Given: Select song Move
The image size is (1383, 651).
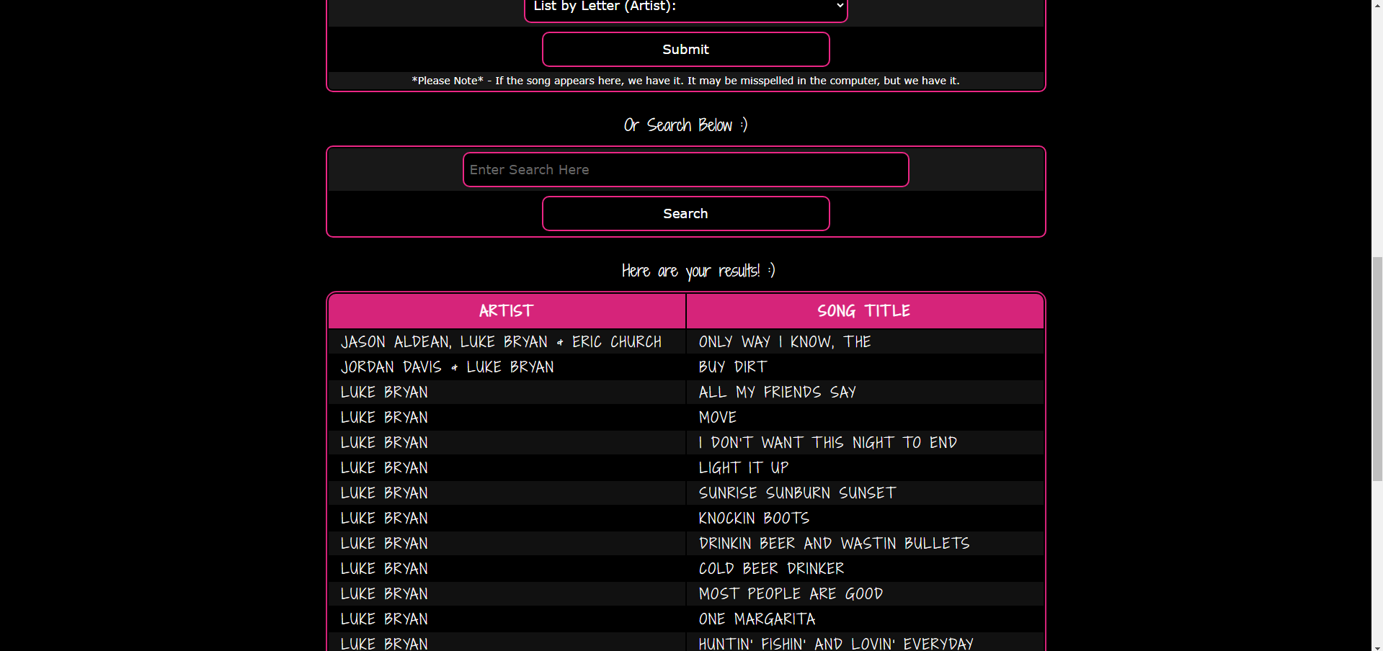Looking at the screenshot, I should click(x=717, y=418).
